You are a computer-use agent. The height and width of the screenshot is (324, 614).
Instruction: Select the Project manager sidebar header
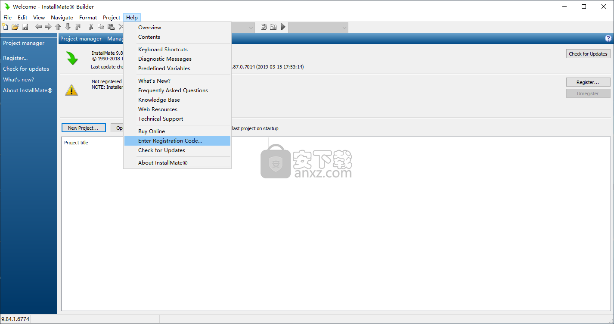[28, 43]
